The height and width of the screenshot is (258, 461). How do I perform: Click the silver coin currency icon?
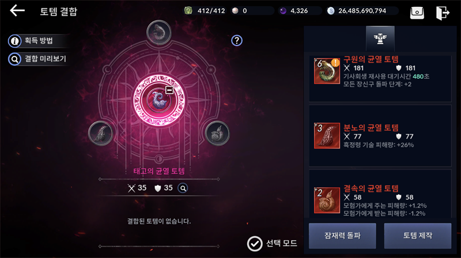pos(331,11)
